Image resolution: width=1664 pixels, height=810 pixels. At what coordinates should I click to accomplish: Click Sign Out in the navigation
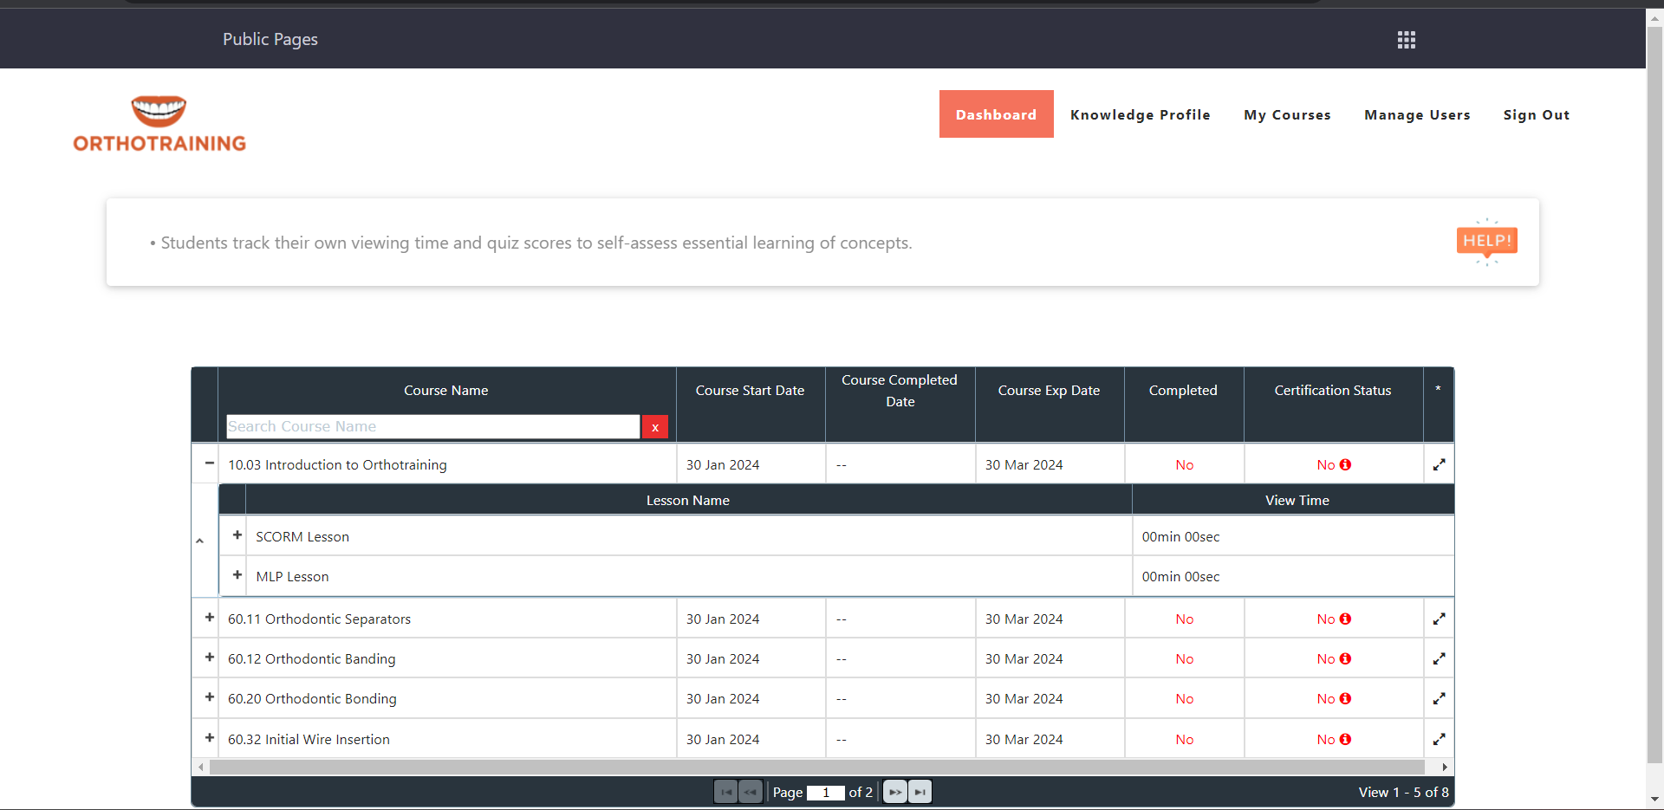pyautogui.click(x=1536, y=114)
